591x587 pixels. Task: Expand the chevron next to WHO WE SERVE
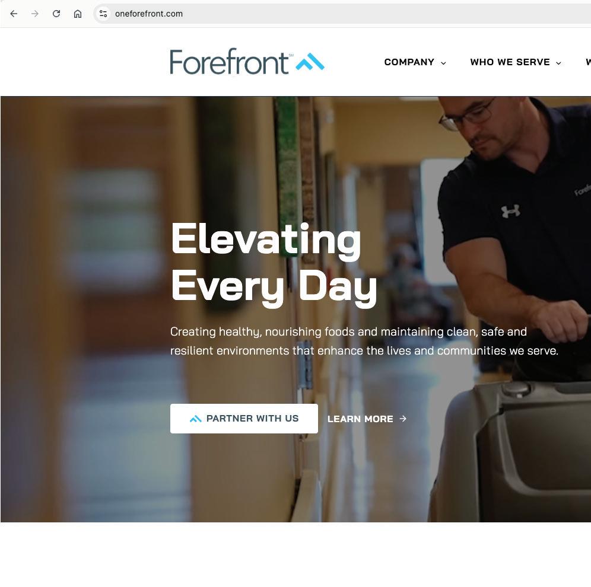point(558,63)
